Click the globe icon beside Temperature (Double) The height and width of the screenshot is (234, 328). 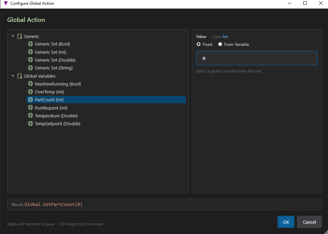[30, 116]
